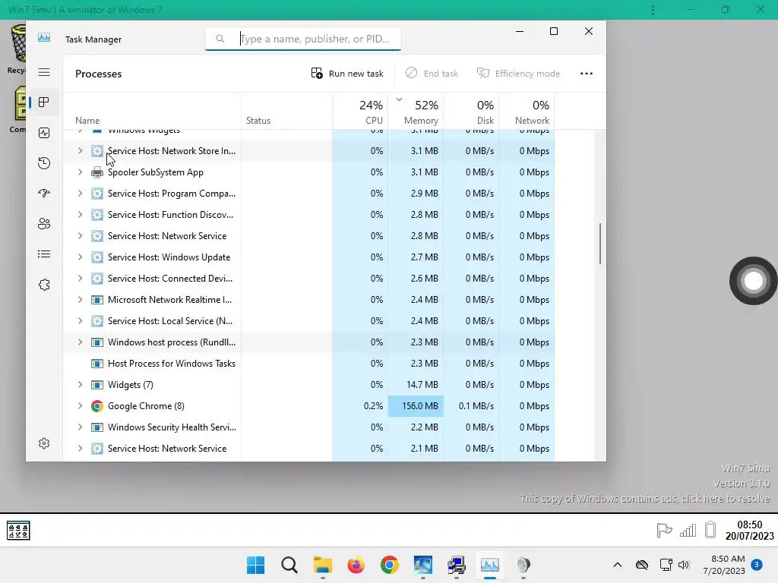Open Task Manager settings gear
This screenshot has width=778, height=583.
pyautogui.click(x=44, y=443)
